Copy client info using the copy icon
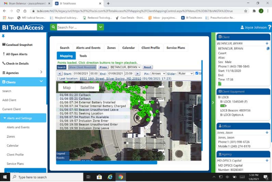Screen dimensions: 272x182 pos(268,48)
